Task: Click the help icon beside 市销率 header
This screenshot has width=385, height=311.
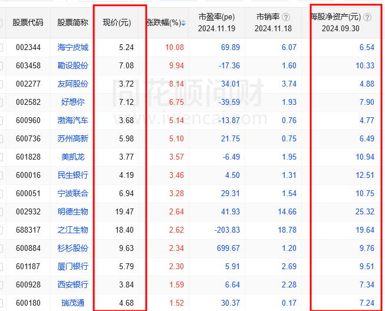Action: (x=286, y=17)
